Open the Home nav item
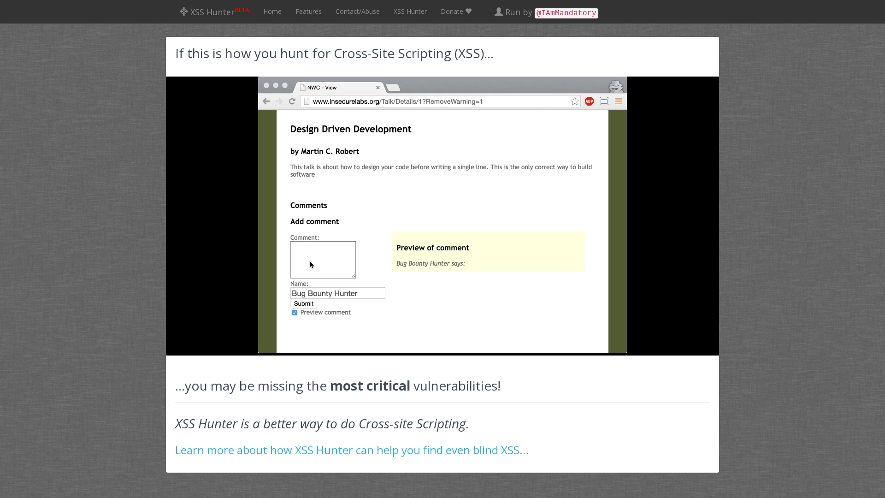885x498 pixels. point(272,12)
